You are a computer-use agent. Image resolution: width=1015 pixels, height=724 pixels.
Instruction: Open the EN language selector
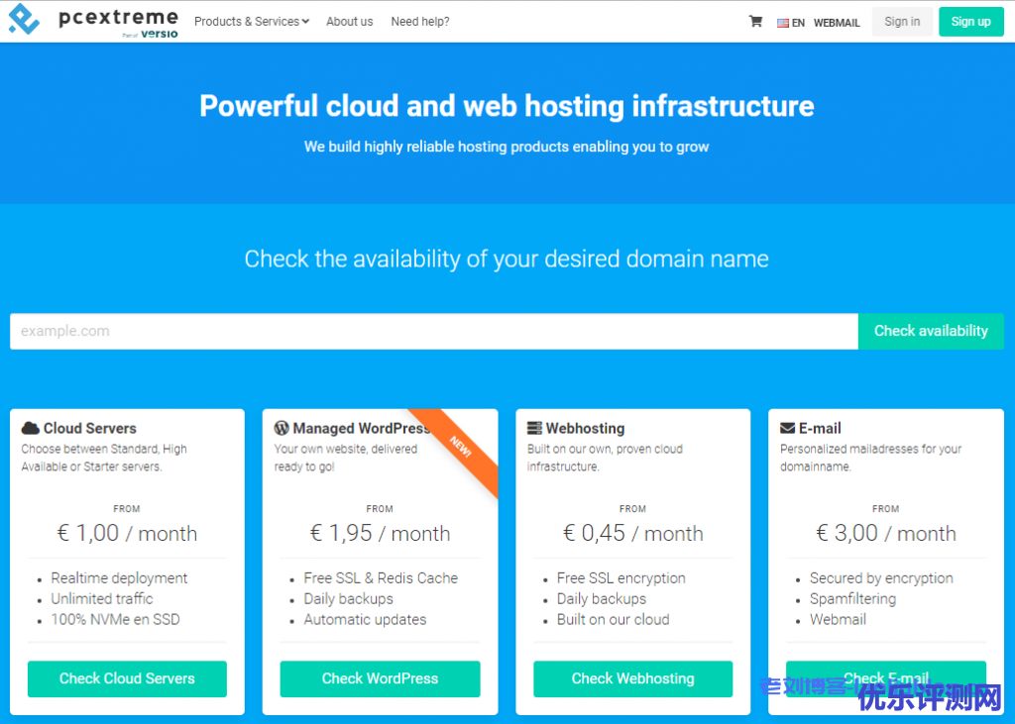click(798, 23)
